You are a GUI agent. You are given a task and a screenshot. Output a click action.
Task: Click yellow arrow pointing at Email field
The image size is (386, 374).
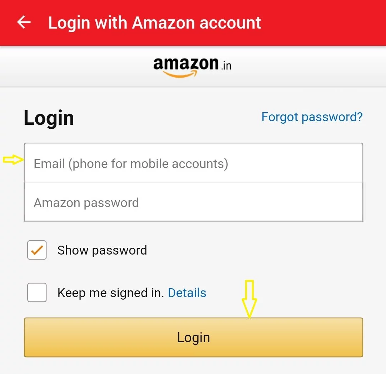pos(13,160)
